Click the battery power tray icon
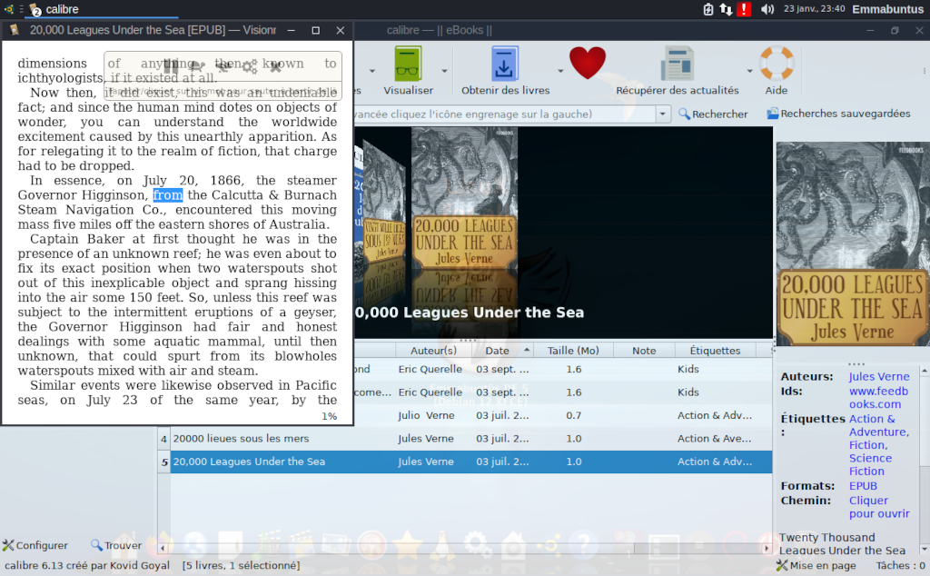The height and width of the screenshot is (576, 930). pos(708,9)
